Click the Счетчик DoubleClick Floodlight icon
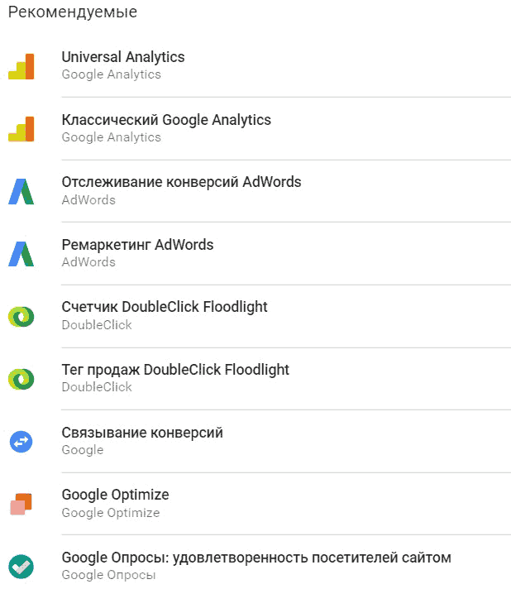This screenshot has width=511, height=589. 21,317
